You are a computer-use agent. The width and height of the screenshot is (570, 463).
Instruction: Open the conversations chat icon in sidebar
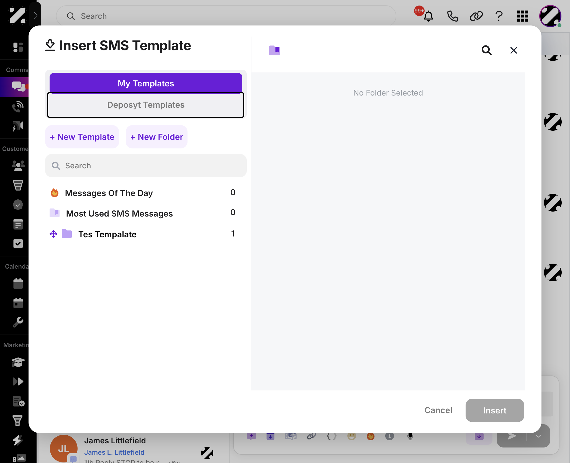click(x=19, y=87)
